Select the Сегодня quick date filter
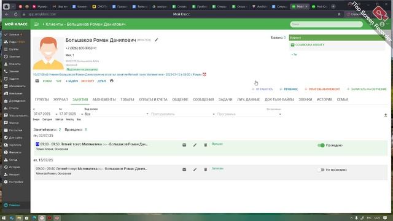 point(47,120)
